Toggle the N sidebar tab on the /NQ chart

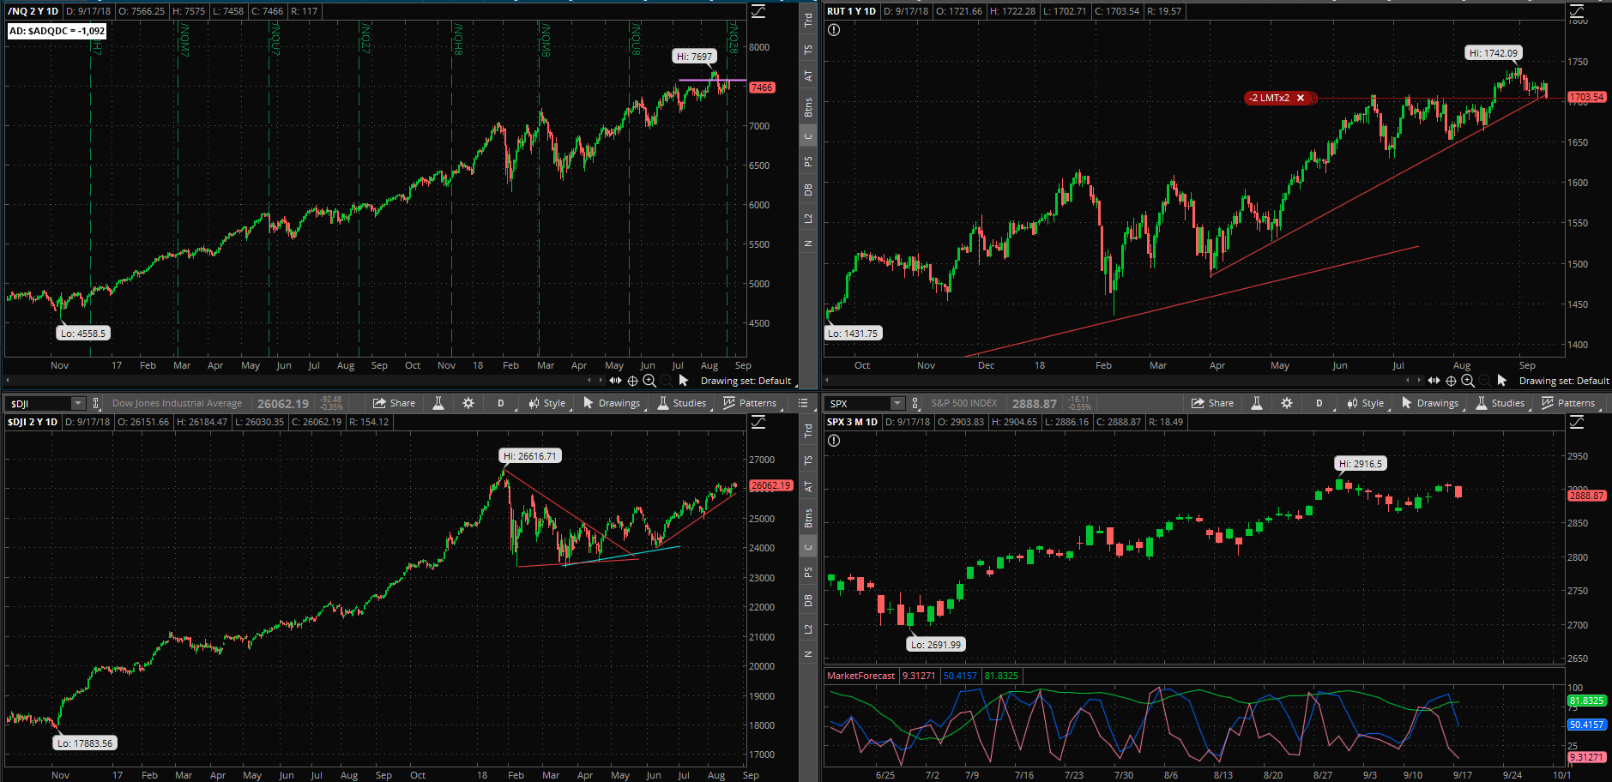(808, 244)
